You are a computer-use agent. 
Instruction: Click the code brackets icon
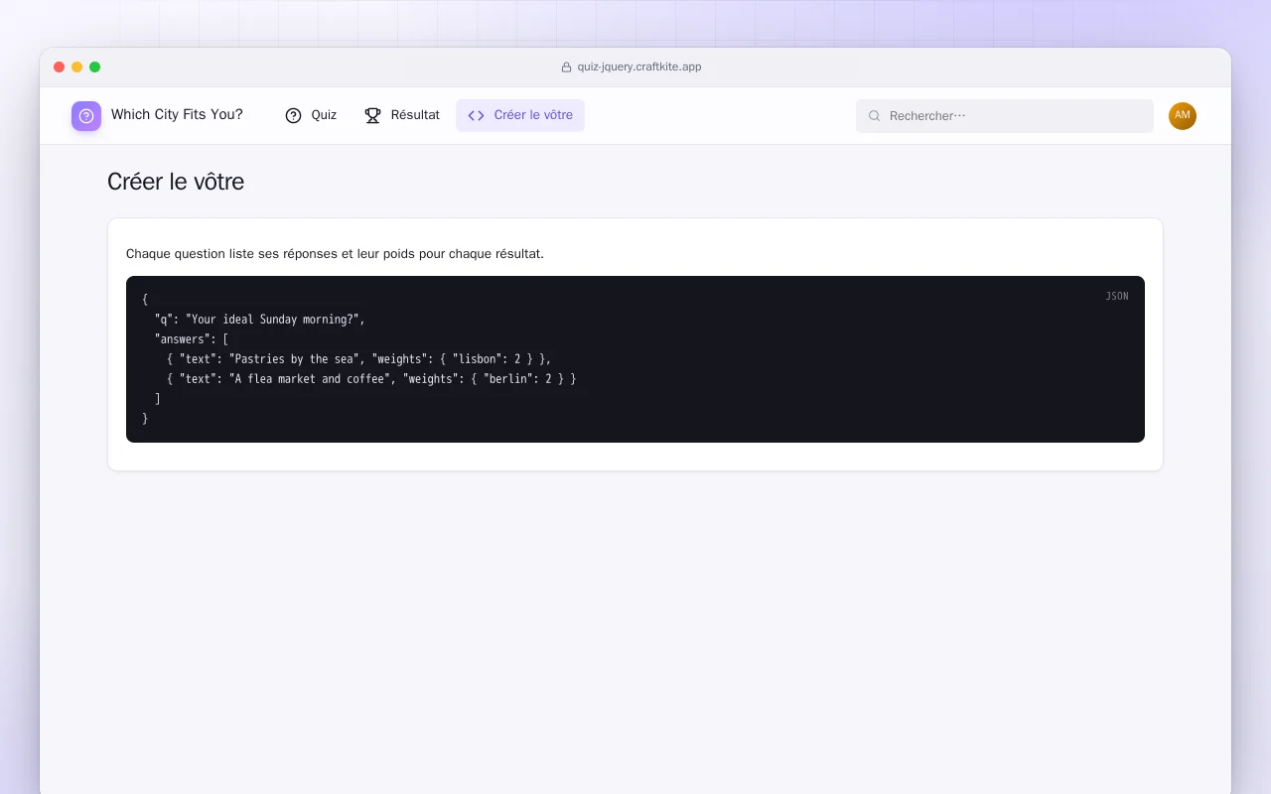coord(476,115)
